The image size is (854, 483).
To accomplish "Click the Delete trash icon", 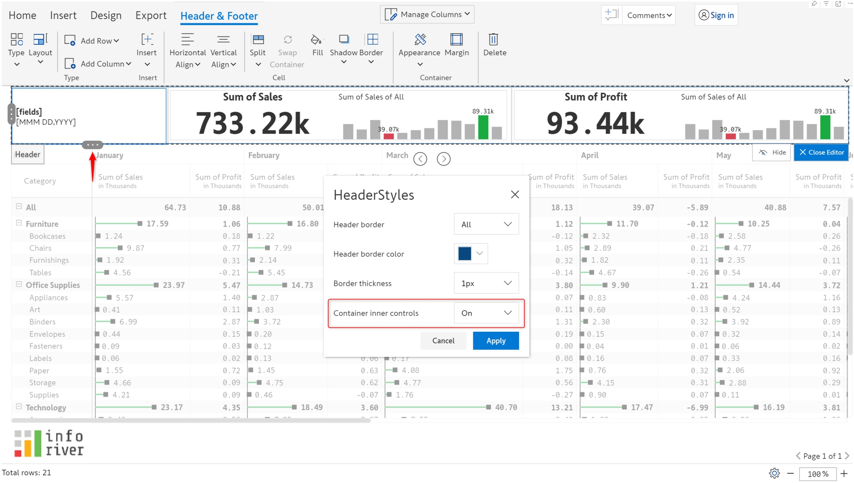I will pyautogui.click(x=494, y=40).
